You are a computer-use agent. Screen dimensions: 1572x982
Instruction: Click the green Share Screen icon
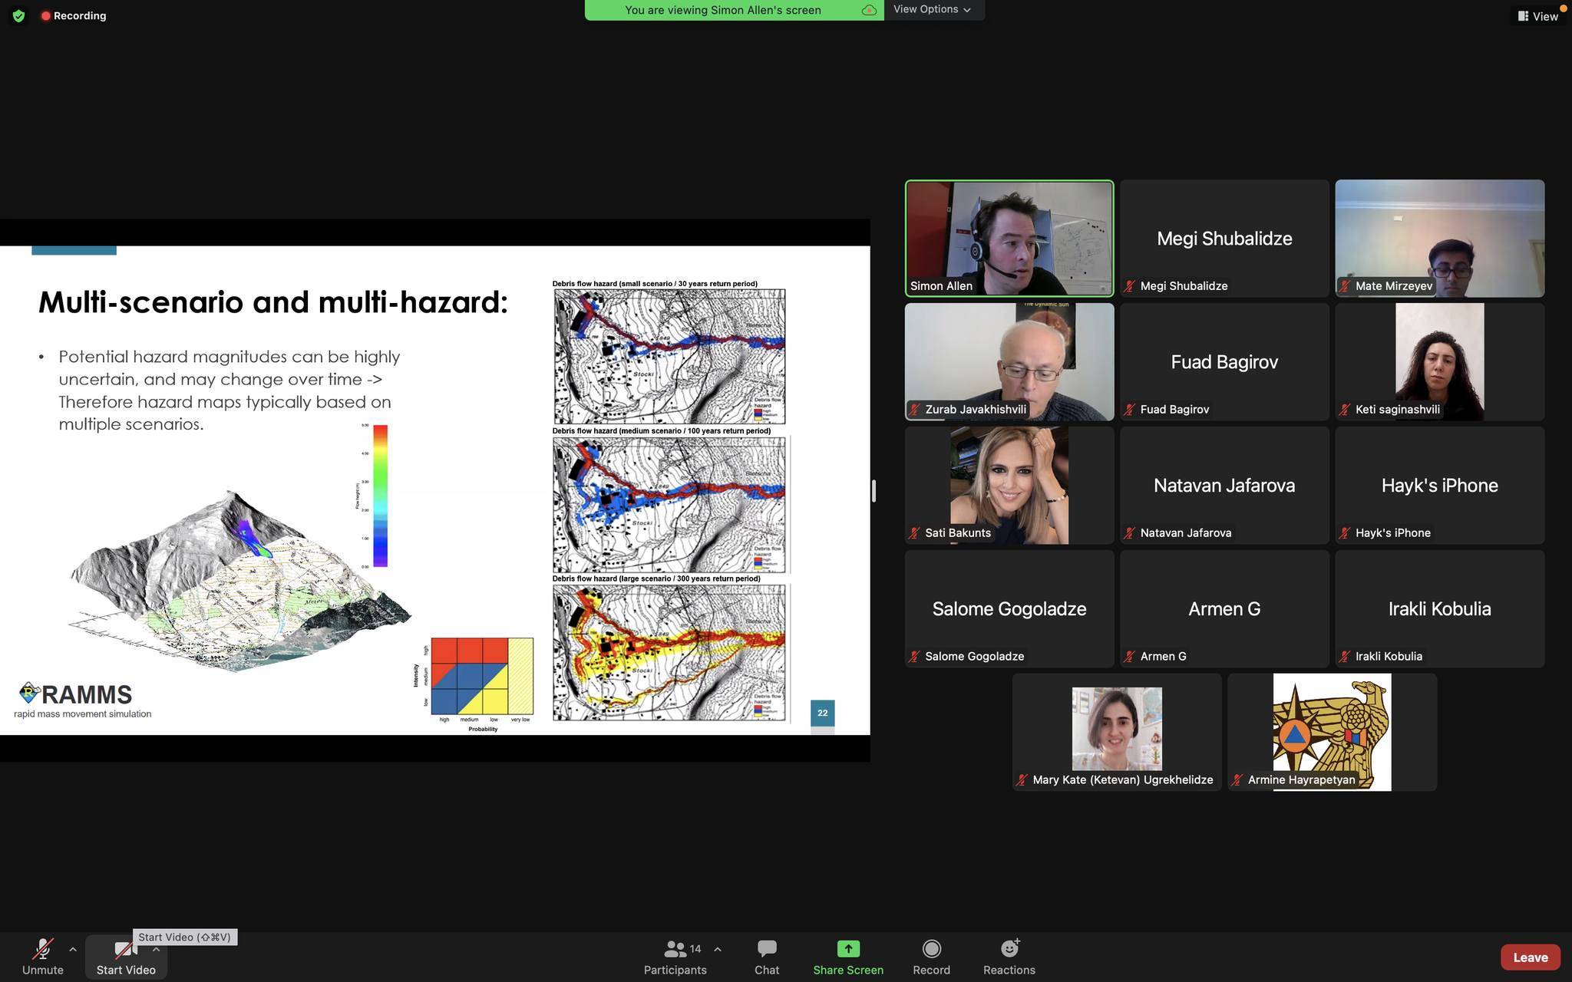pyautogui.click(x=847, y=949)
